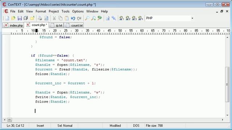Paste using the clipboard icon

[67, 18]
